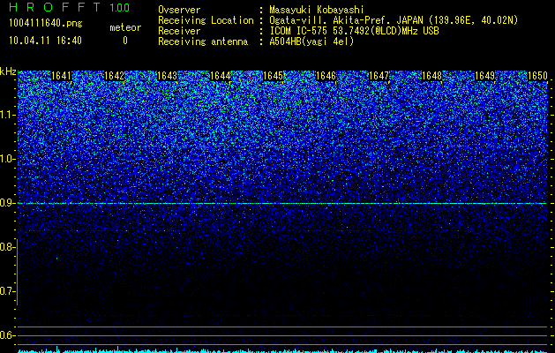Click time marker 1646
The image size is (555, 353).
coord(326,76)
